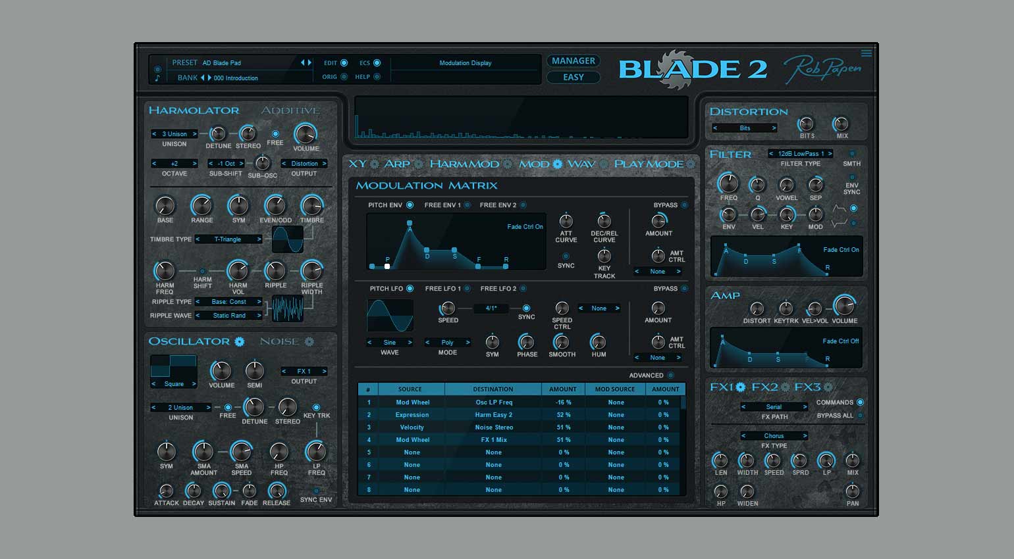Click the Att Curve knob
Viewport: 1014px width, 559px height.
pos(566,220)
